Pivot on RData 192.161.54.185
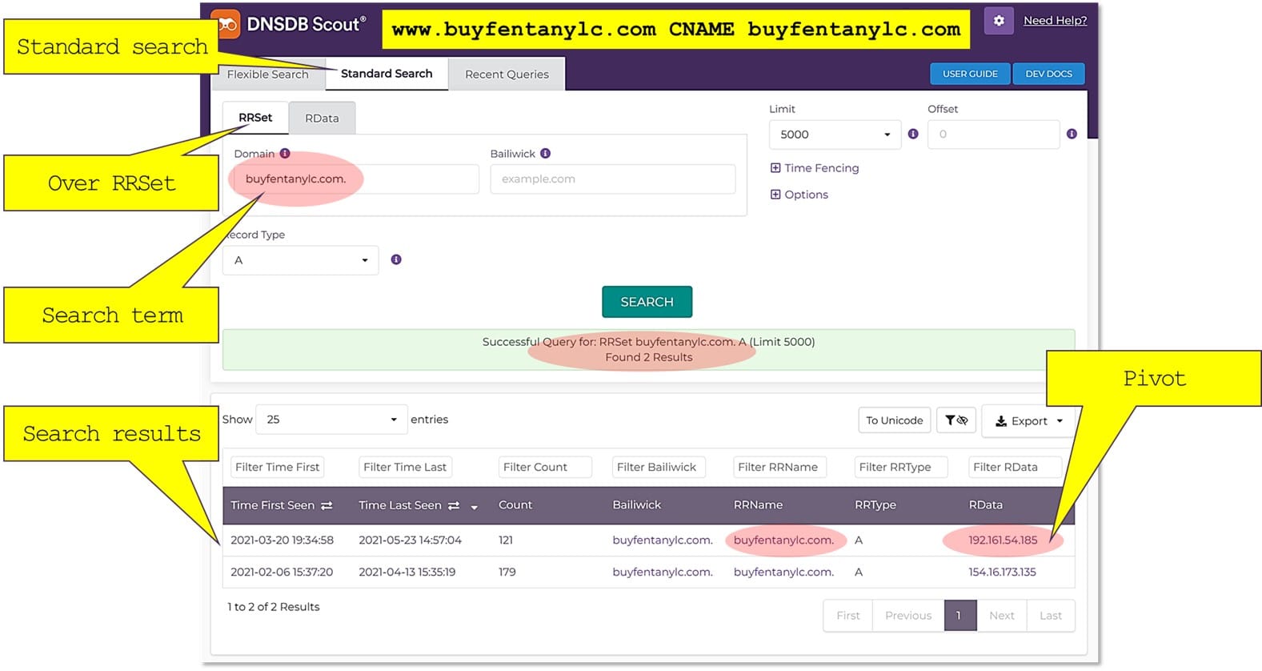Image resolution: width=1262 pixels, height=671 pixels. point(1003,540)
